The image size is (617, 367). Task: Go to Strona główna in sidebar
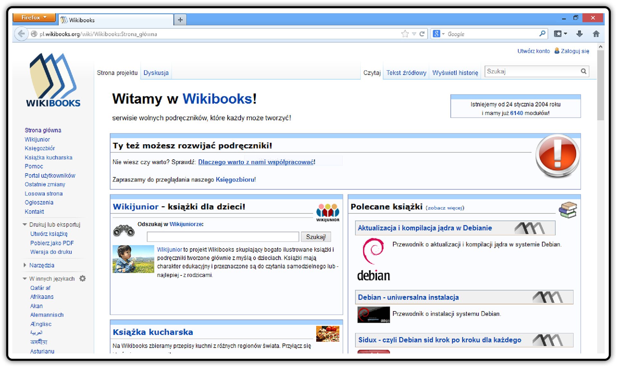click(43, 130)
